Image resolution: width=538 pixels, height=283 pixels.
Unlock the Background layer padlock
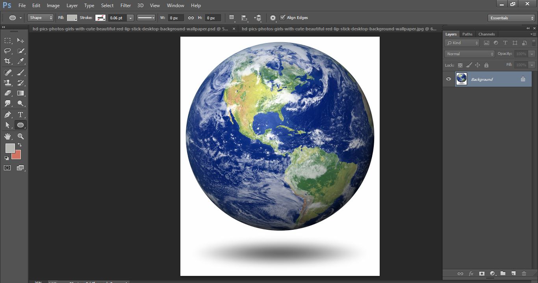click(523, 79)
